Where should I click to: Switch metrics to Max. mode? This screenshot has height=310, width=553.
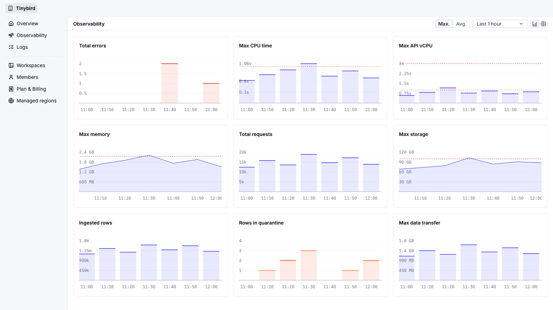(444, 24)
